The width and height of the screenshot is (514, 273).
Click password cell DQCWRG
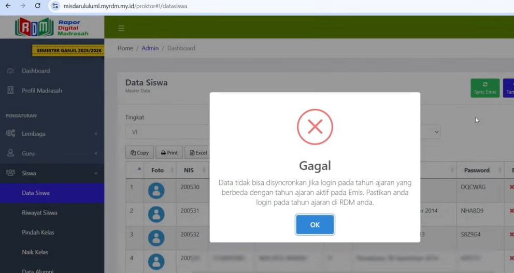click(473, 187)
